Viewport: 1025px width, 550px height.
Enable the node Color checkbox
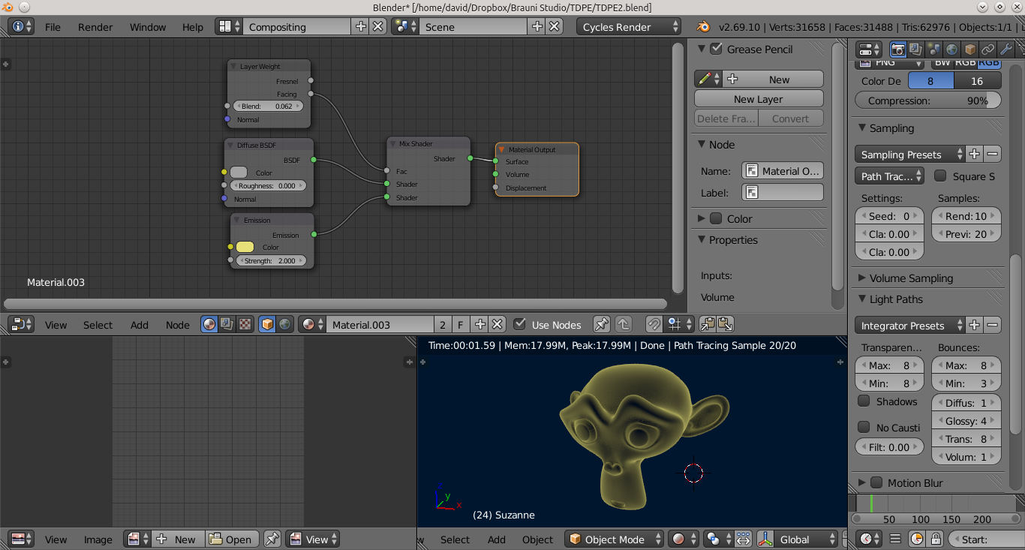(716, 218)
